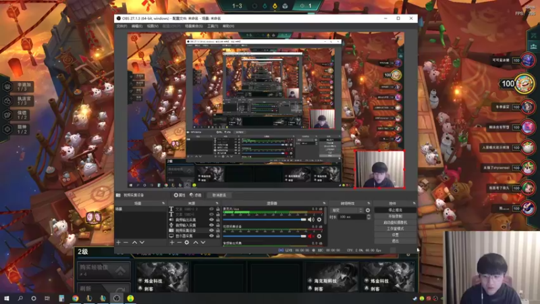Open Calculator from the taskbar

pos(61,298)
